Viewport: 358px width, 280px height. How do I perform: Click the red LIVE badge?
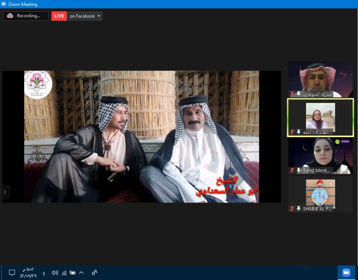point(59,16)
